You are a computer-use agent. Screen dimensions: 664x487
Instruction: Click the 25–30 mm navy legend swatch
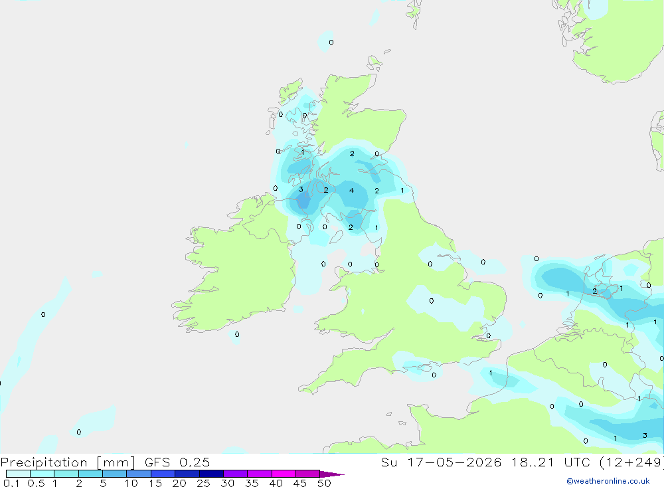point(211,474)
